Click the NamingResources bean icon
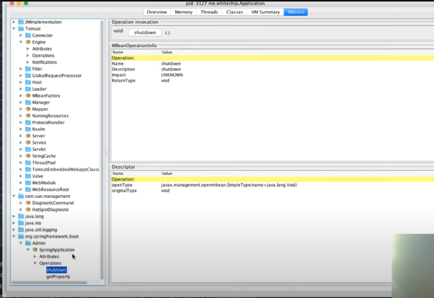 pos(28,116)
